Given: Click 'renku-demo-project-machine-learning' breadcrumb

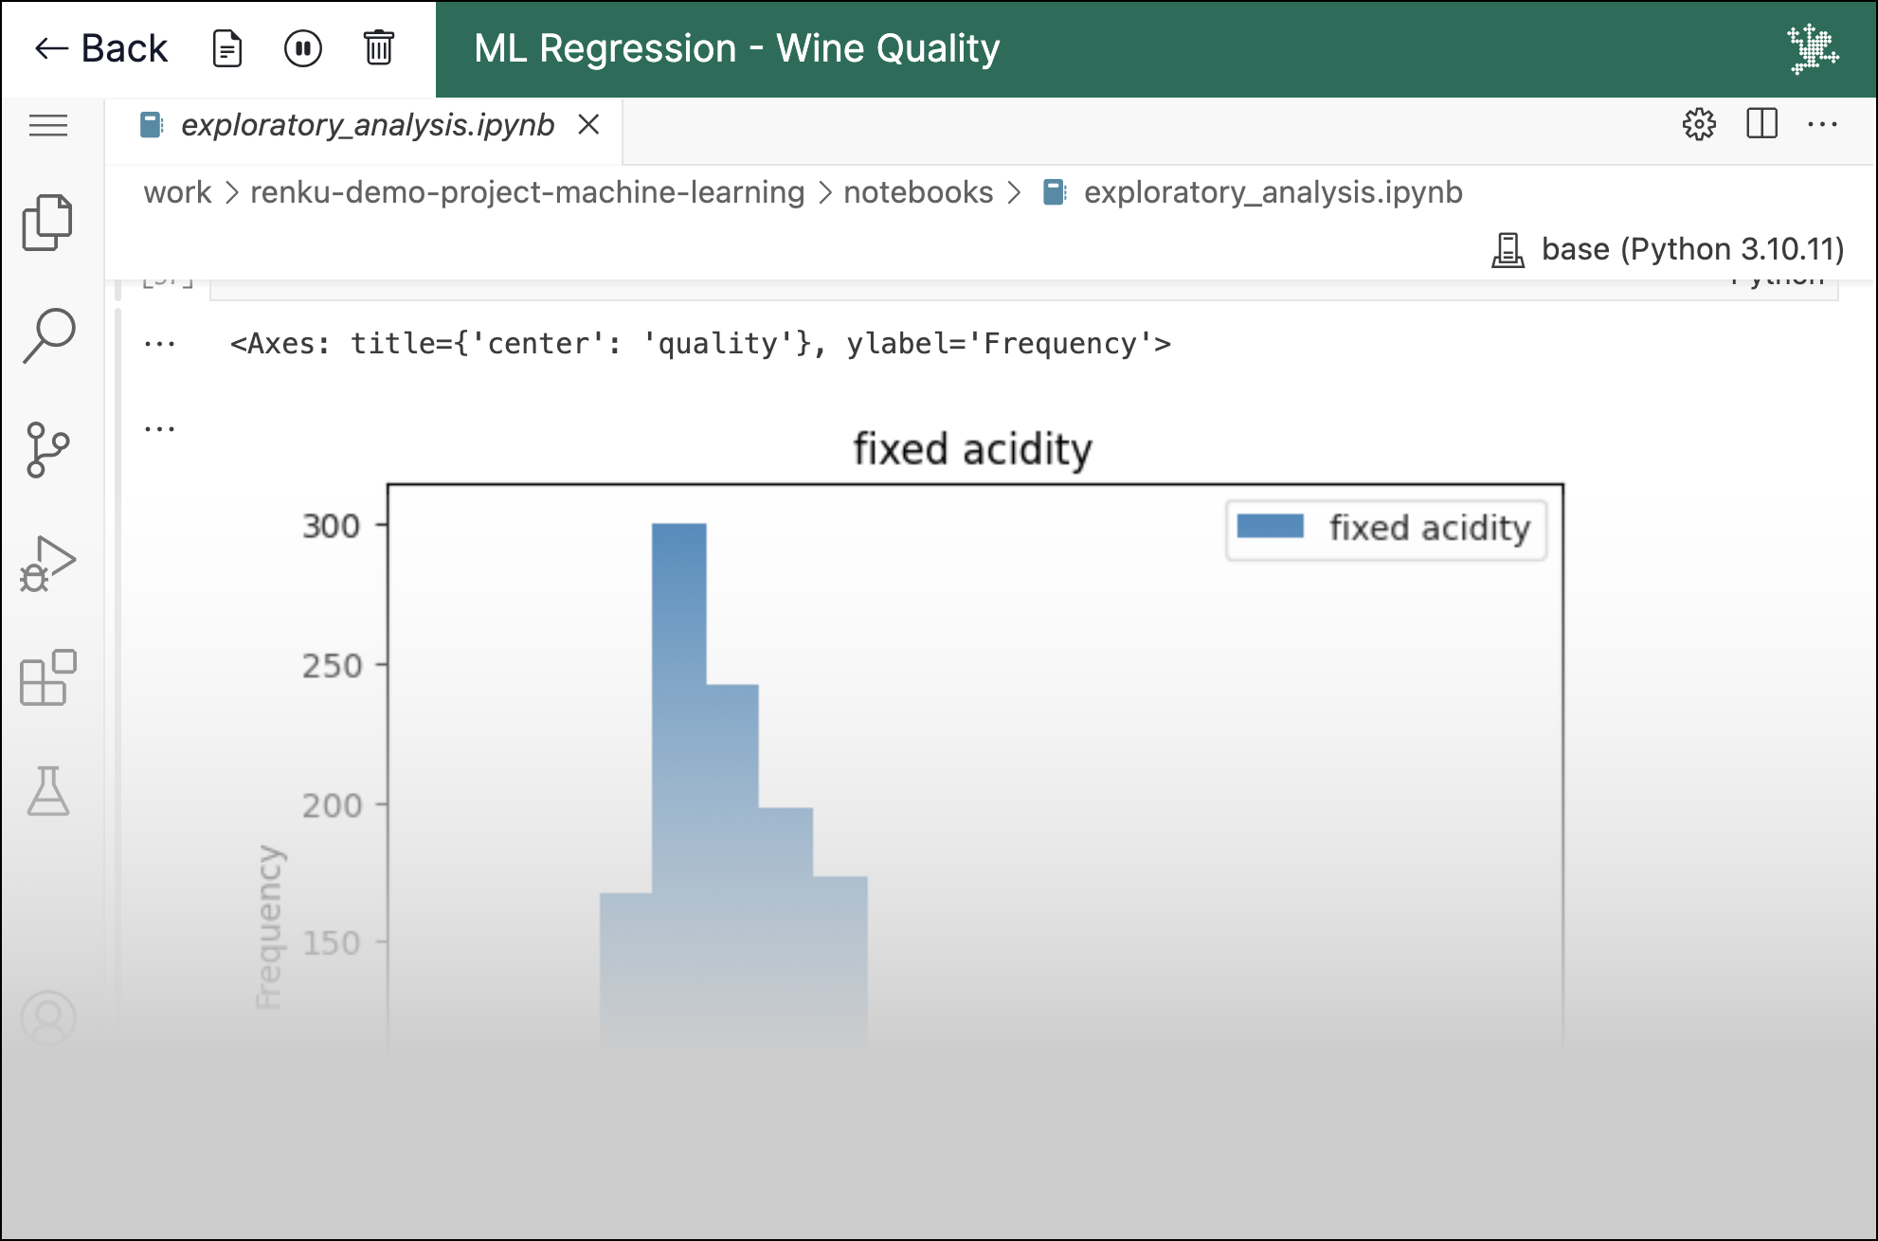Looking at the screenshot, I should [527, 192].
